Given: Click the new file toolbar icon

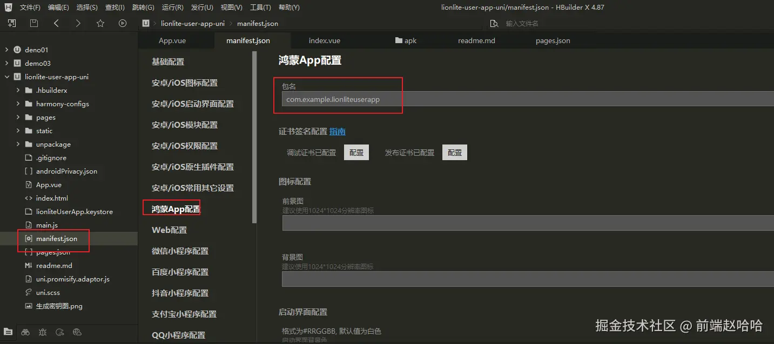Looking at the screenshot, I should (12, 23).
